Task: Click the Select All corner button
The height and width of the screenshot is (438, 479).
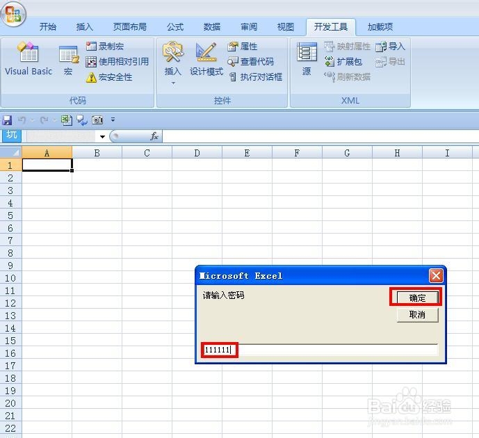Action: point(11,152)
